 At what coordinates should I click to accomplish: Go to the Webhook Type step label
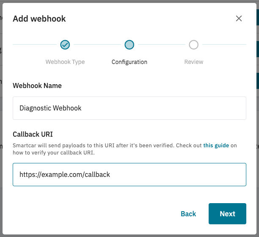[65, 62]
